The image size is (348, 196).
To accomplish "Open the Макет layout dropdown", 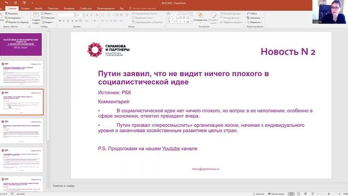I will [x=47, y=14].
